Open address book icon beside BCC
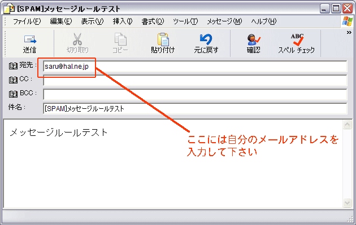The width and height of the screenshot is (356, 225). pyautogui.click(x=13, y=94)
